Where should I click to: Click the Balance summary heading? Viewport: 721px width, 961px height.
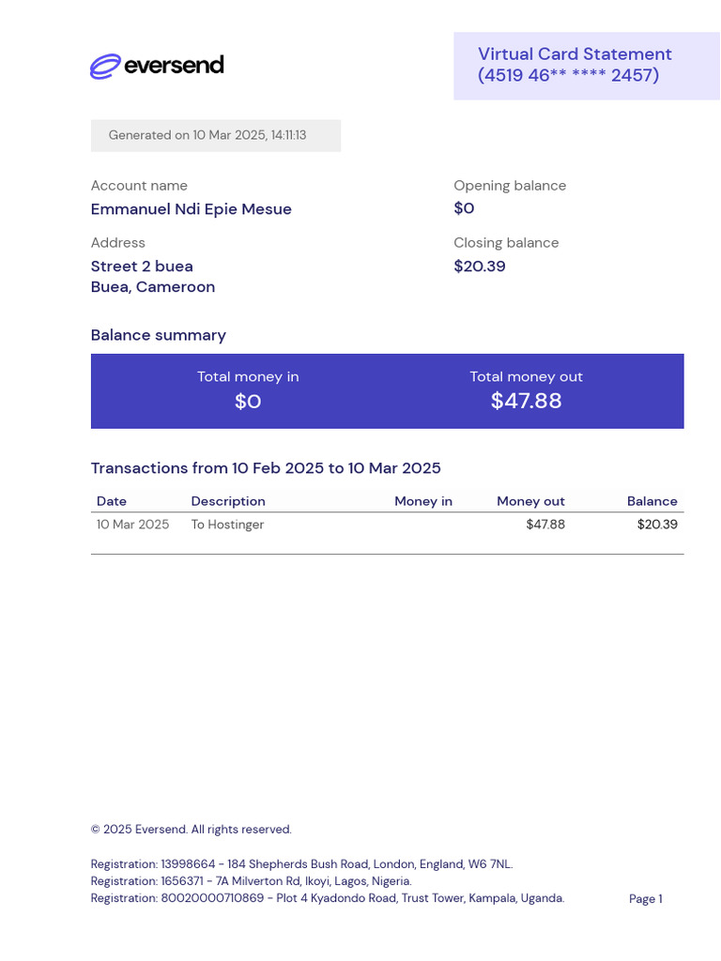158,335
